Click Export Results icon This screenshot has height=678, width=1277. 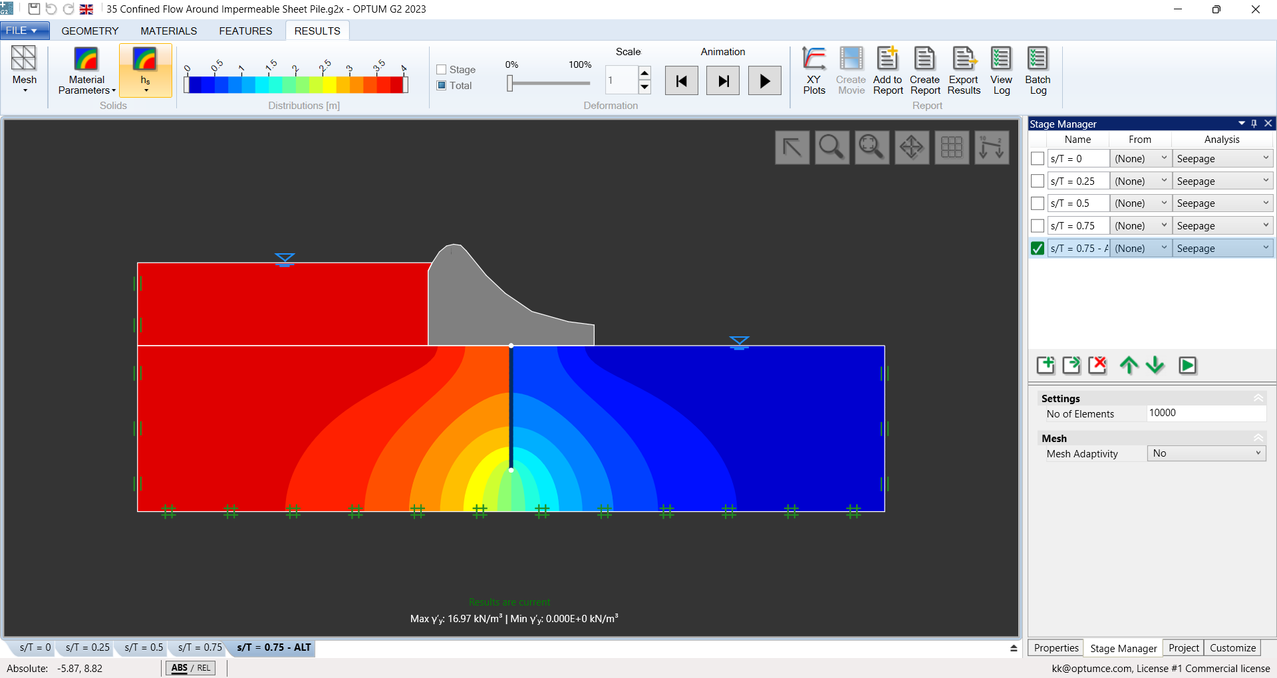964,70
